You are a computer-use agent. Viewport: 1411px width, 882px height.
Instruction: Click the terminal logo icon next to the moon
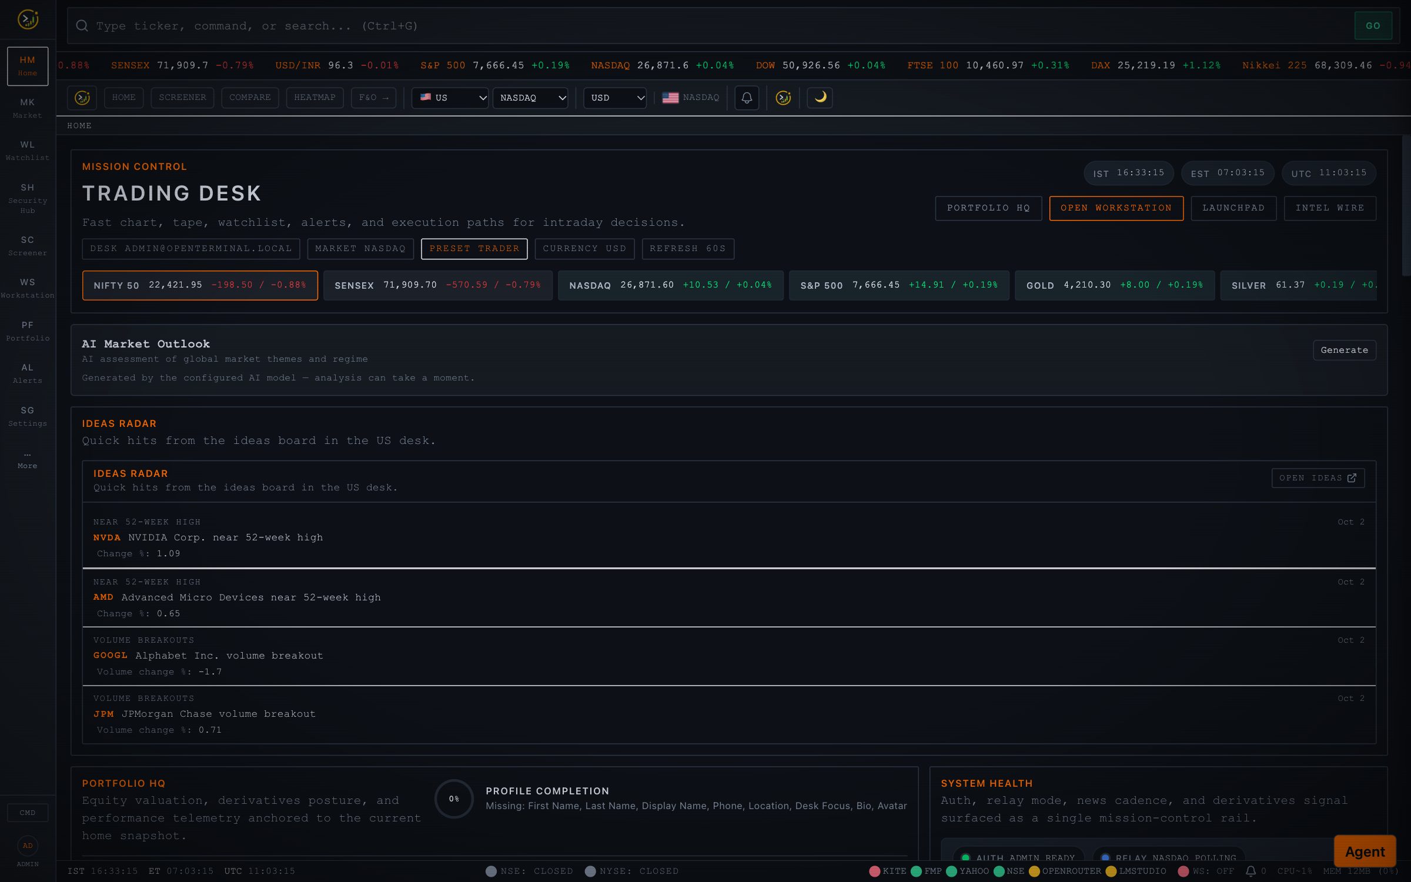(x=783, y=98)
